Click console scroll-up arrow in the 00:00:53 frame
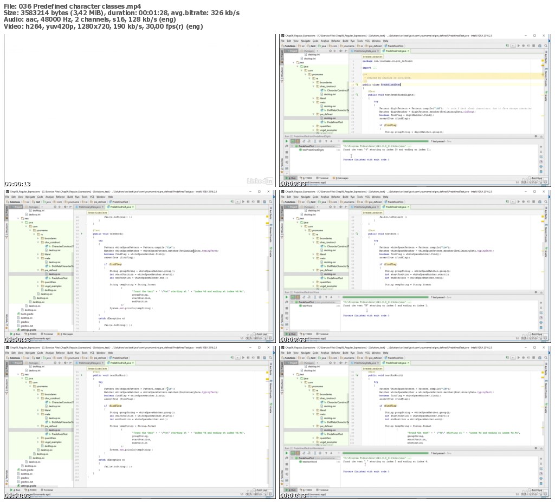The width and height of the screenshot is (555, 502). click(541, 303)
